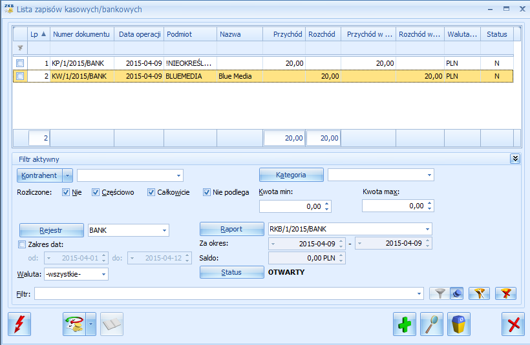Screen dimensions: 530x345
Task: Sort by the Data operacji column header
Action: click(139, 34)
